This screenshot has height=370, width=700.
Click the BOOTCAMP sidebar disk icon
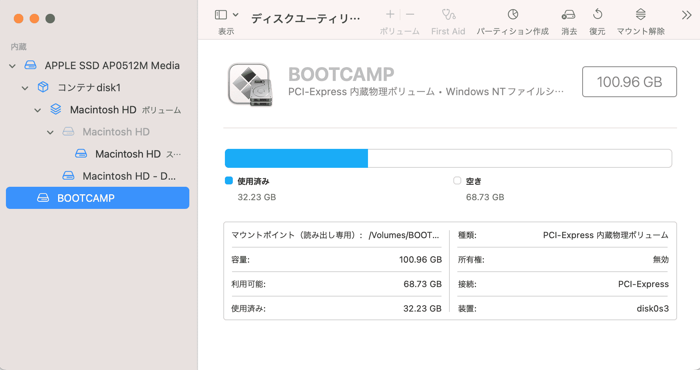click(43, 198)
